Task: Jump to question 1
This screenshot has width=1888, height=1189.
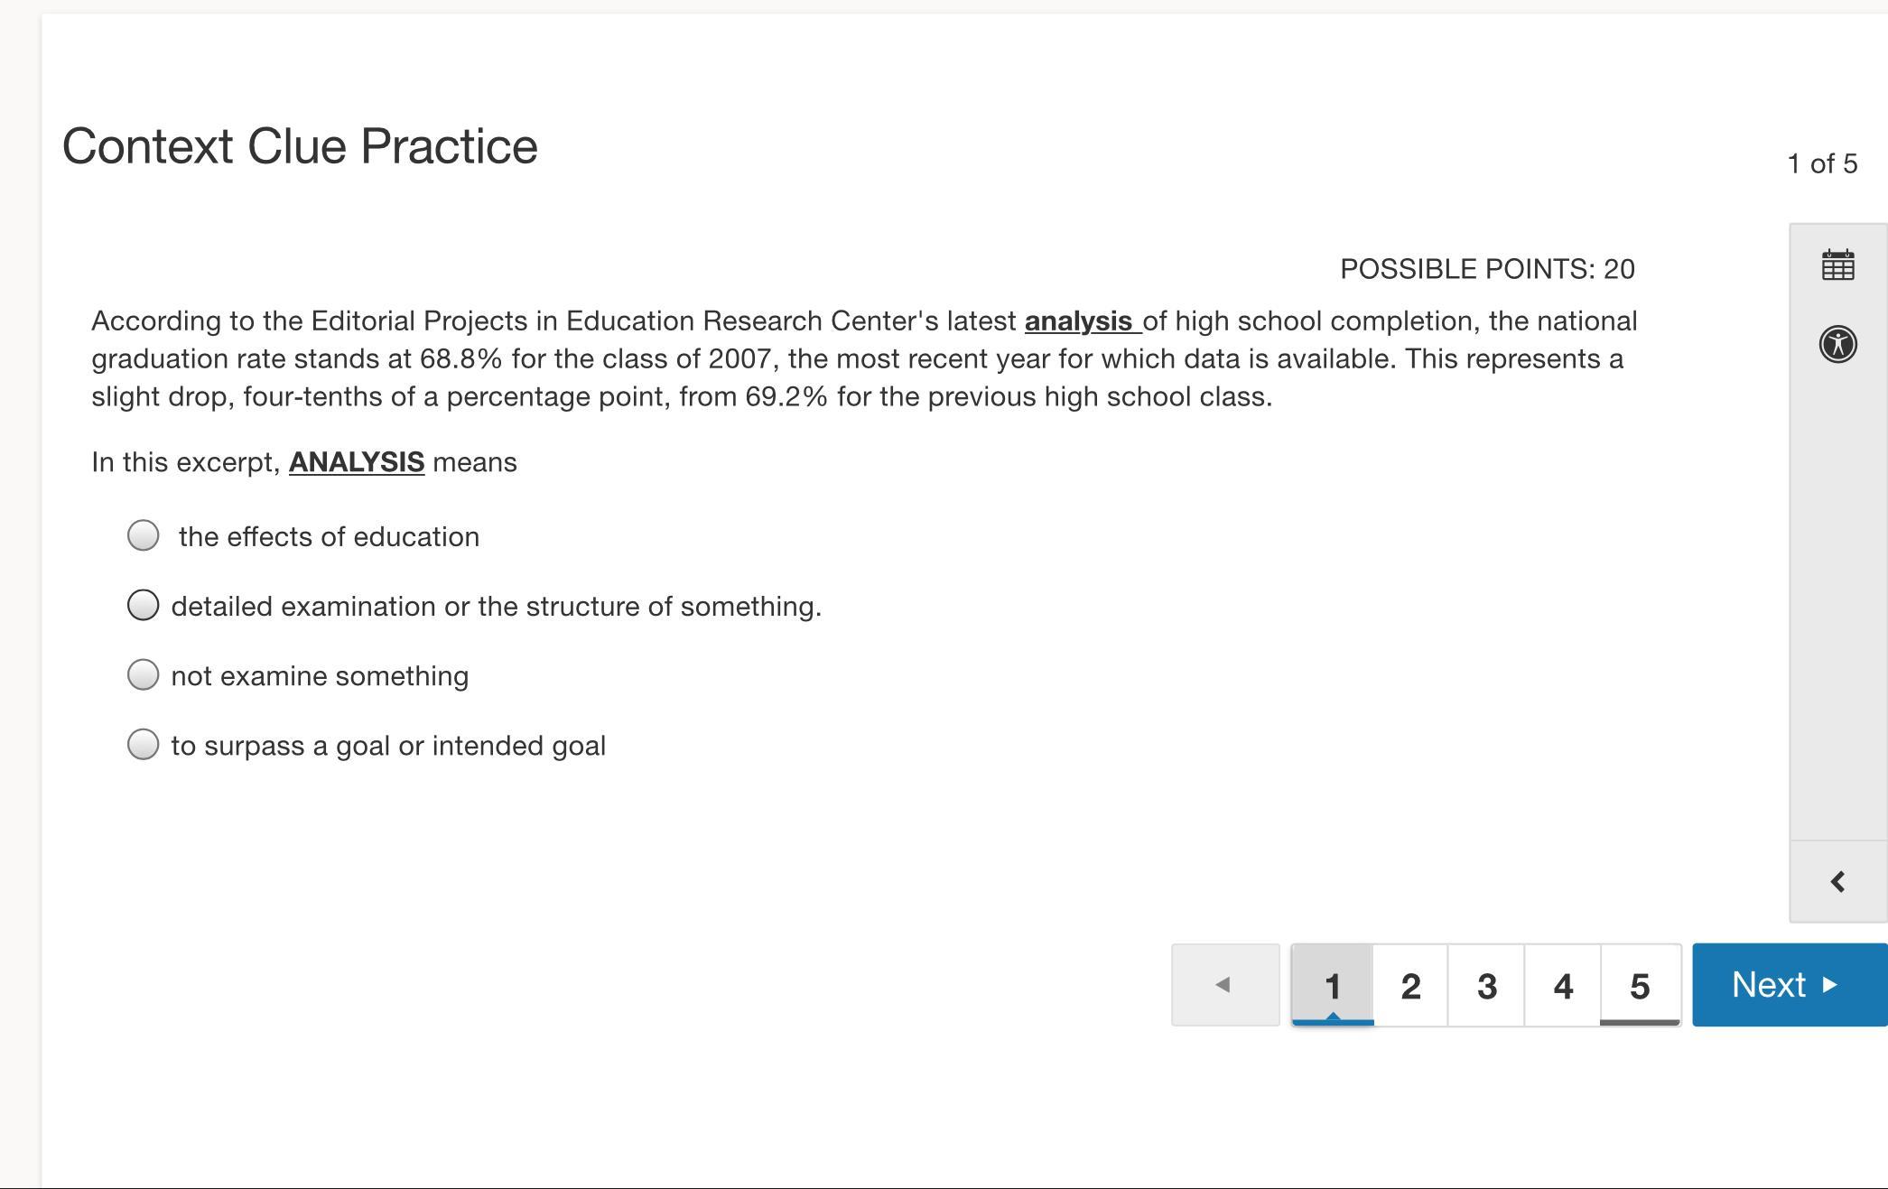Action: pyautogui.click(x=1333, y=985)
